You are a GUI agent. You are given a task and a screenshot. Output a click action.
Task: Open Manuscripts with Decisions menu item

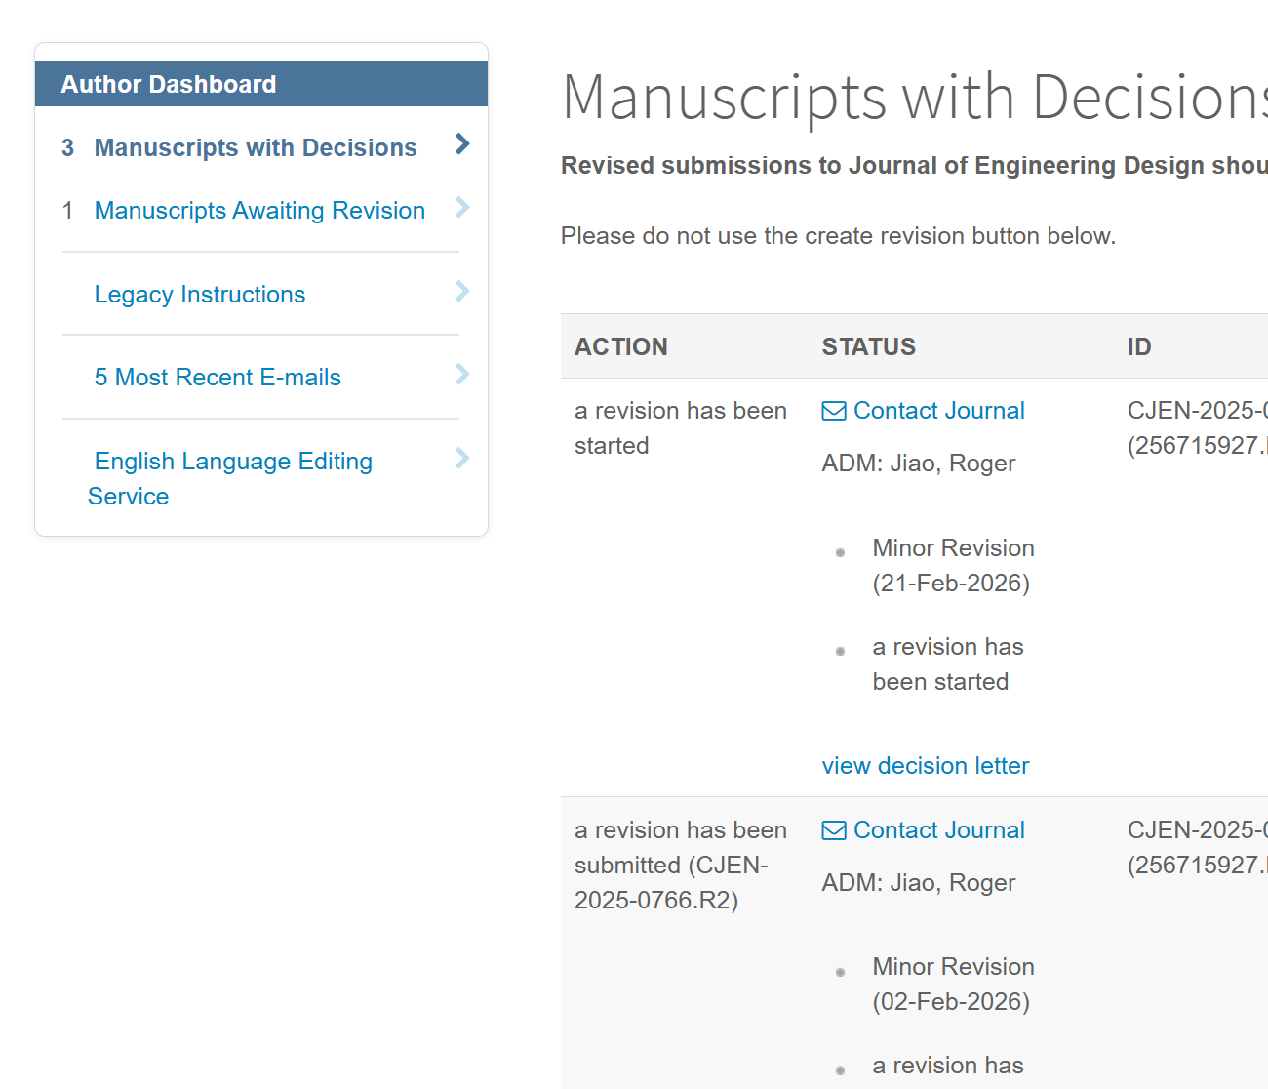click(x=255, y=147)
